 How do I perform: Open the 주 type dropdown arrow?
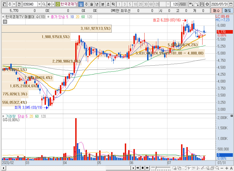[x=14, y=4]
